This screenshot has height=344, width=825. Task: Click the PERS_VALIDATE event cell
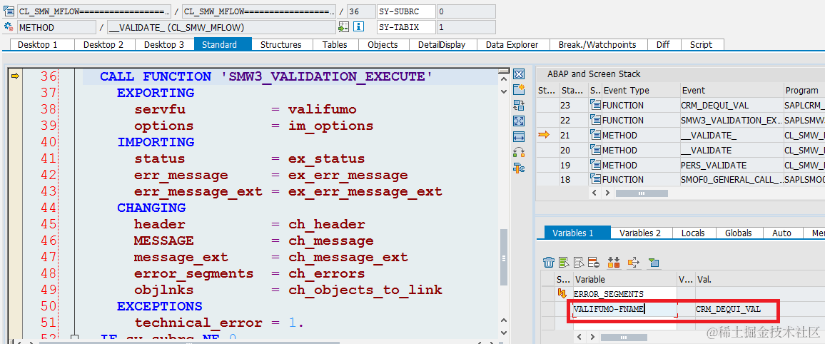pos(731,165)
